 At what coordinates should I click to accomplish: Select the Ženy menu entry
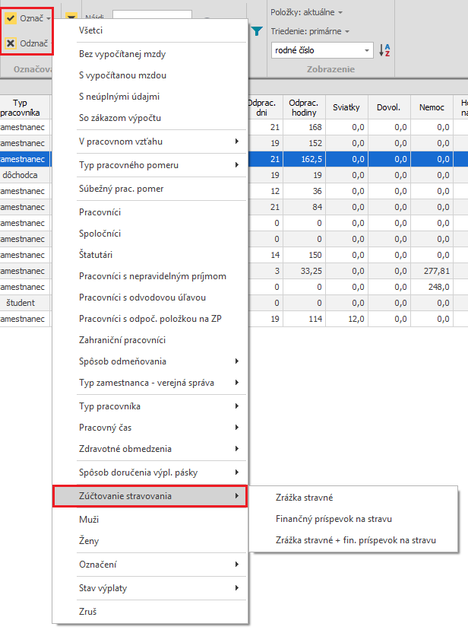pyautogui.click(x=89, y=541)
